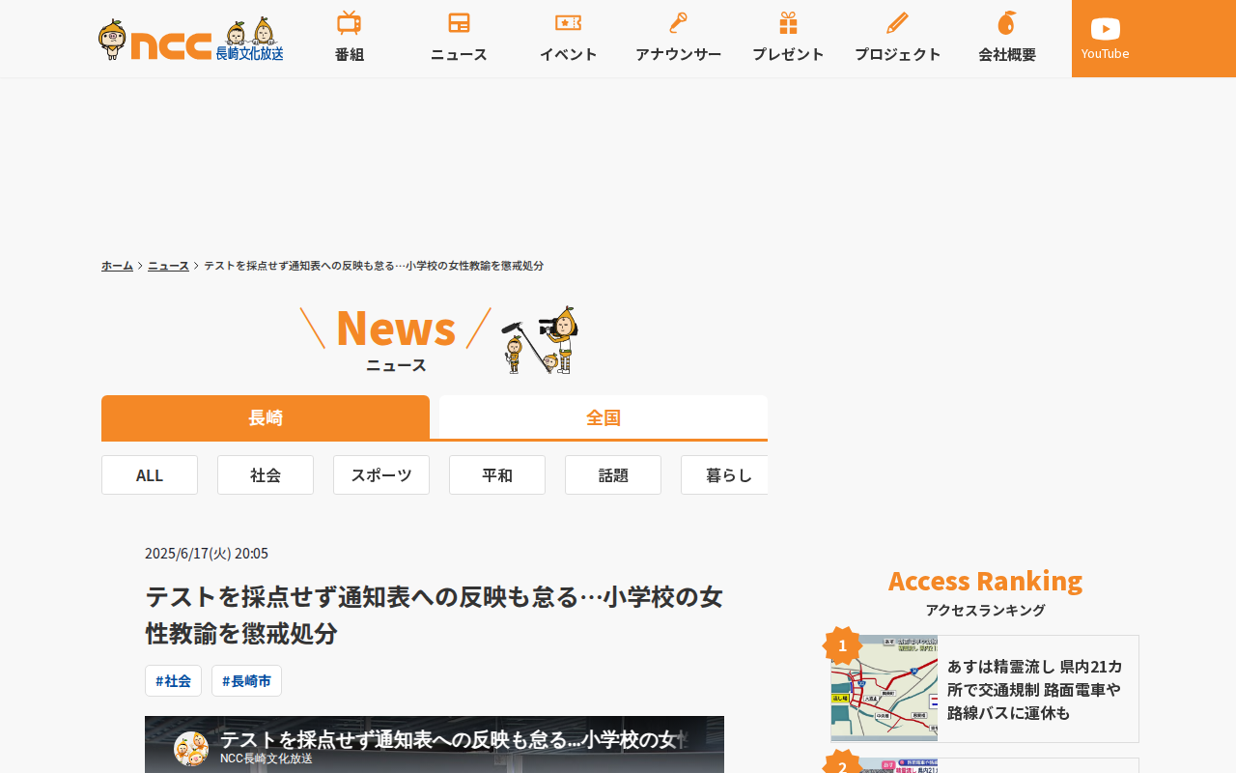Image resolution: width=1236 pixels, height=773 pixels.
Task: Open ranking 1 精霊流し map thumbnail
Action: (x=885, y=688)
